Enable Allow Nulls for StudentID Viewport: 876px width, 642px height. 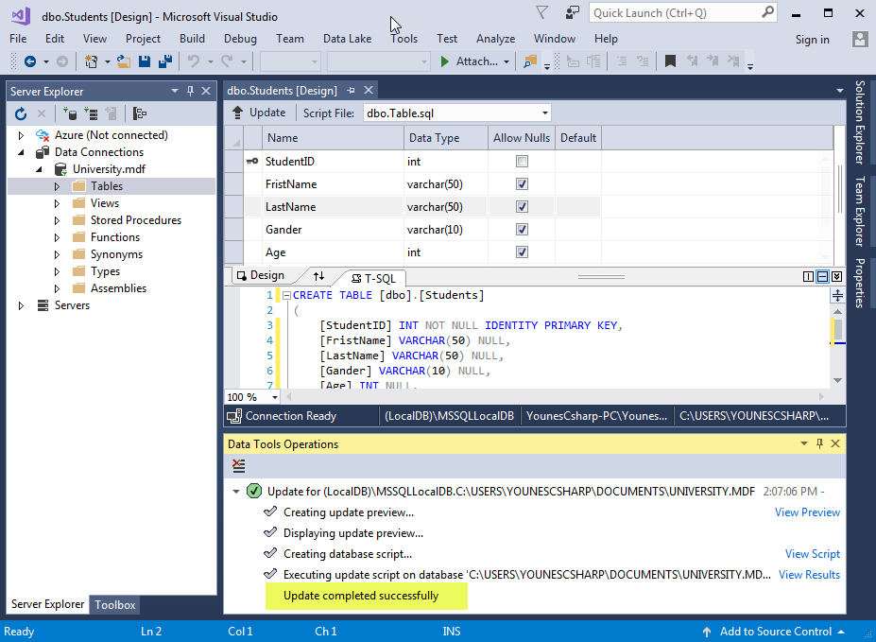coord(521,161)
